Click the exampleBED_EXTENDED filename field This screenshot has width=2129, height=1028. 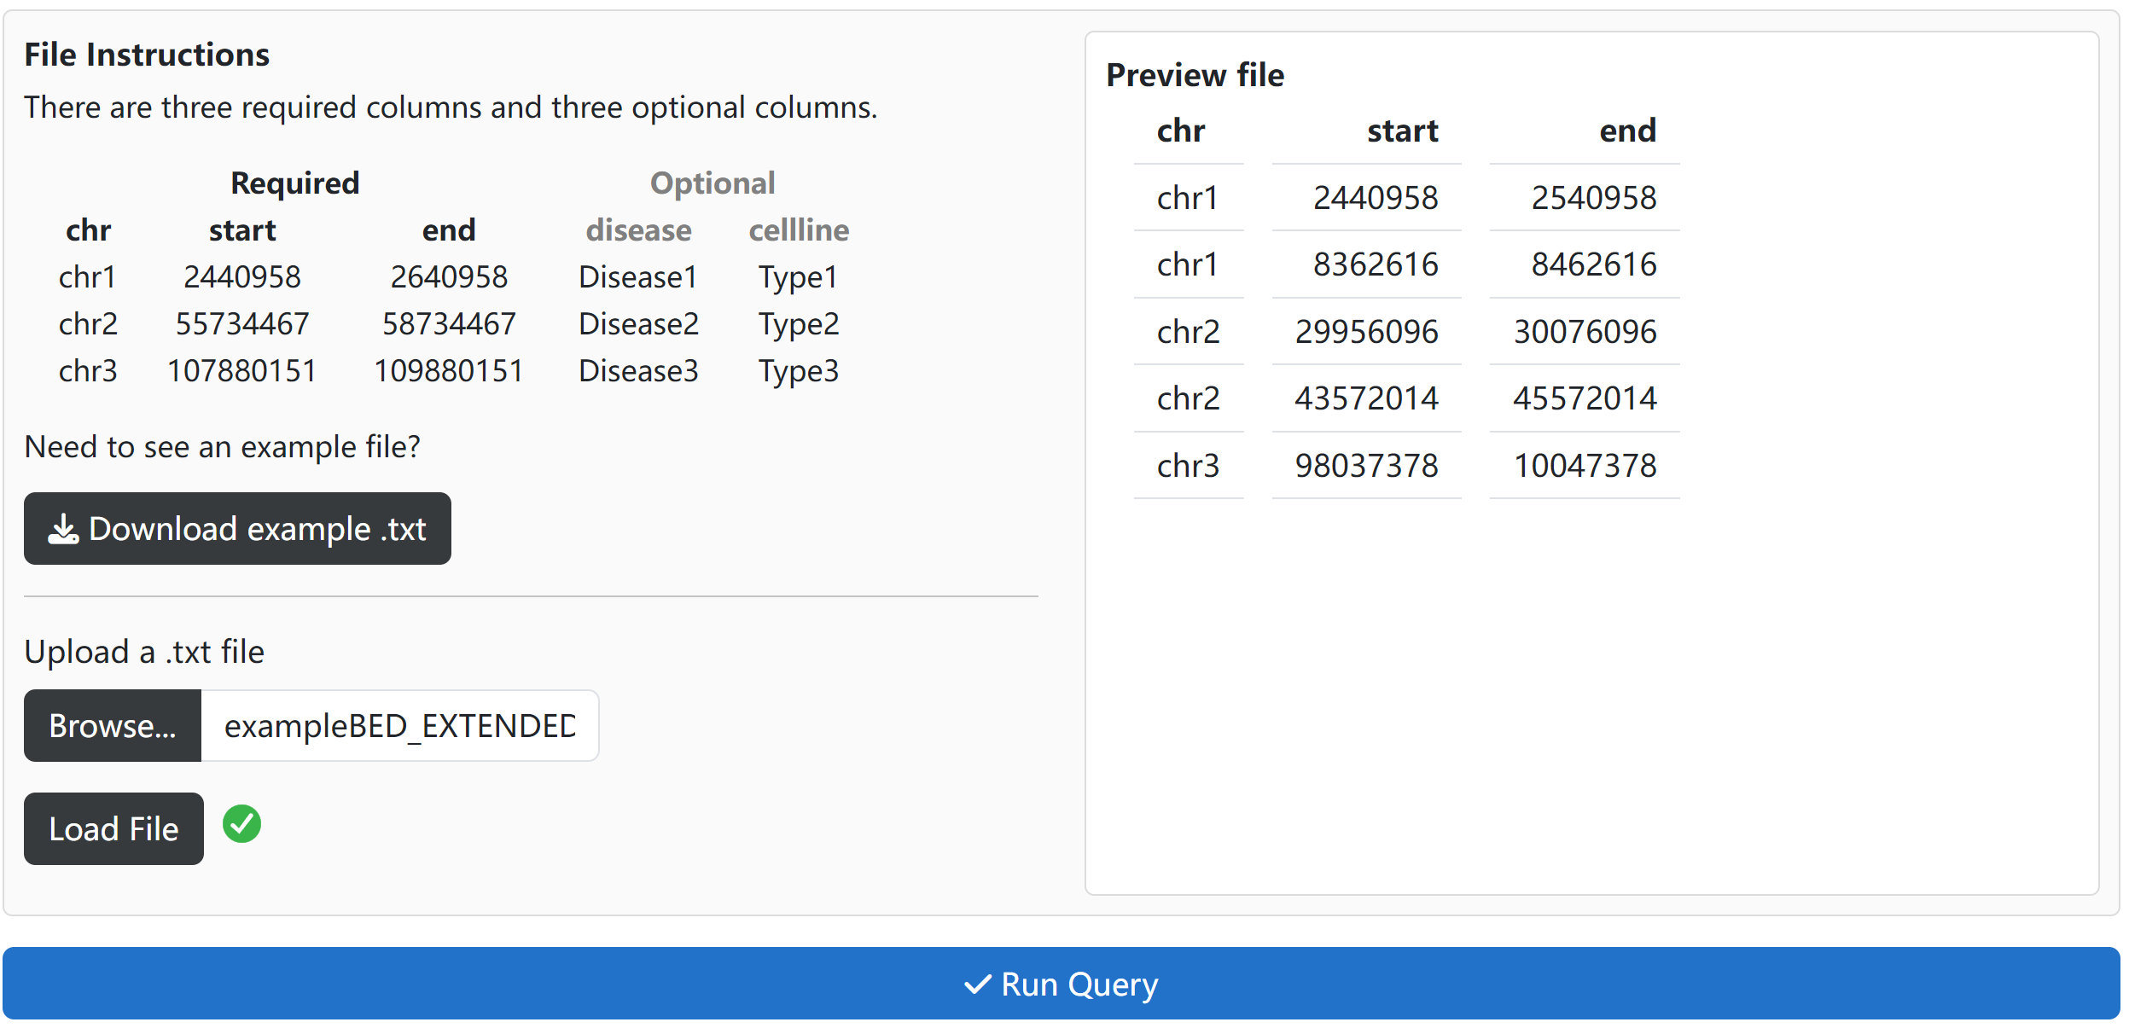click(399, 726)
